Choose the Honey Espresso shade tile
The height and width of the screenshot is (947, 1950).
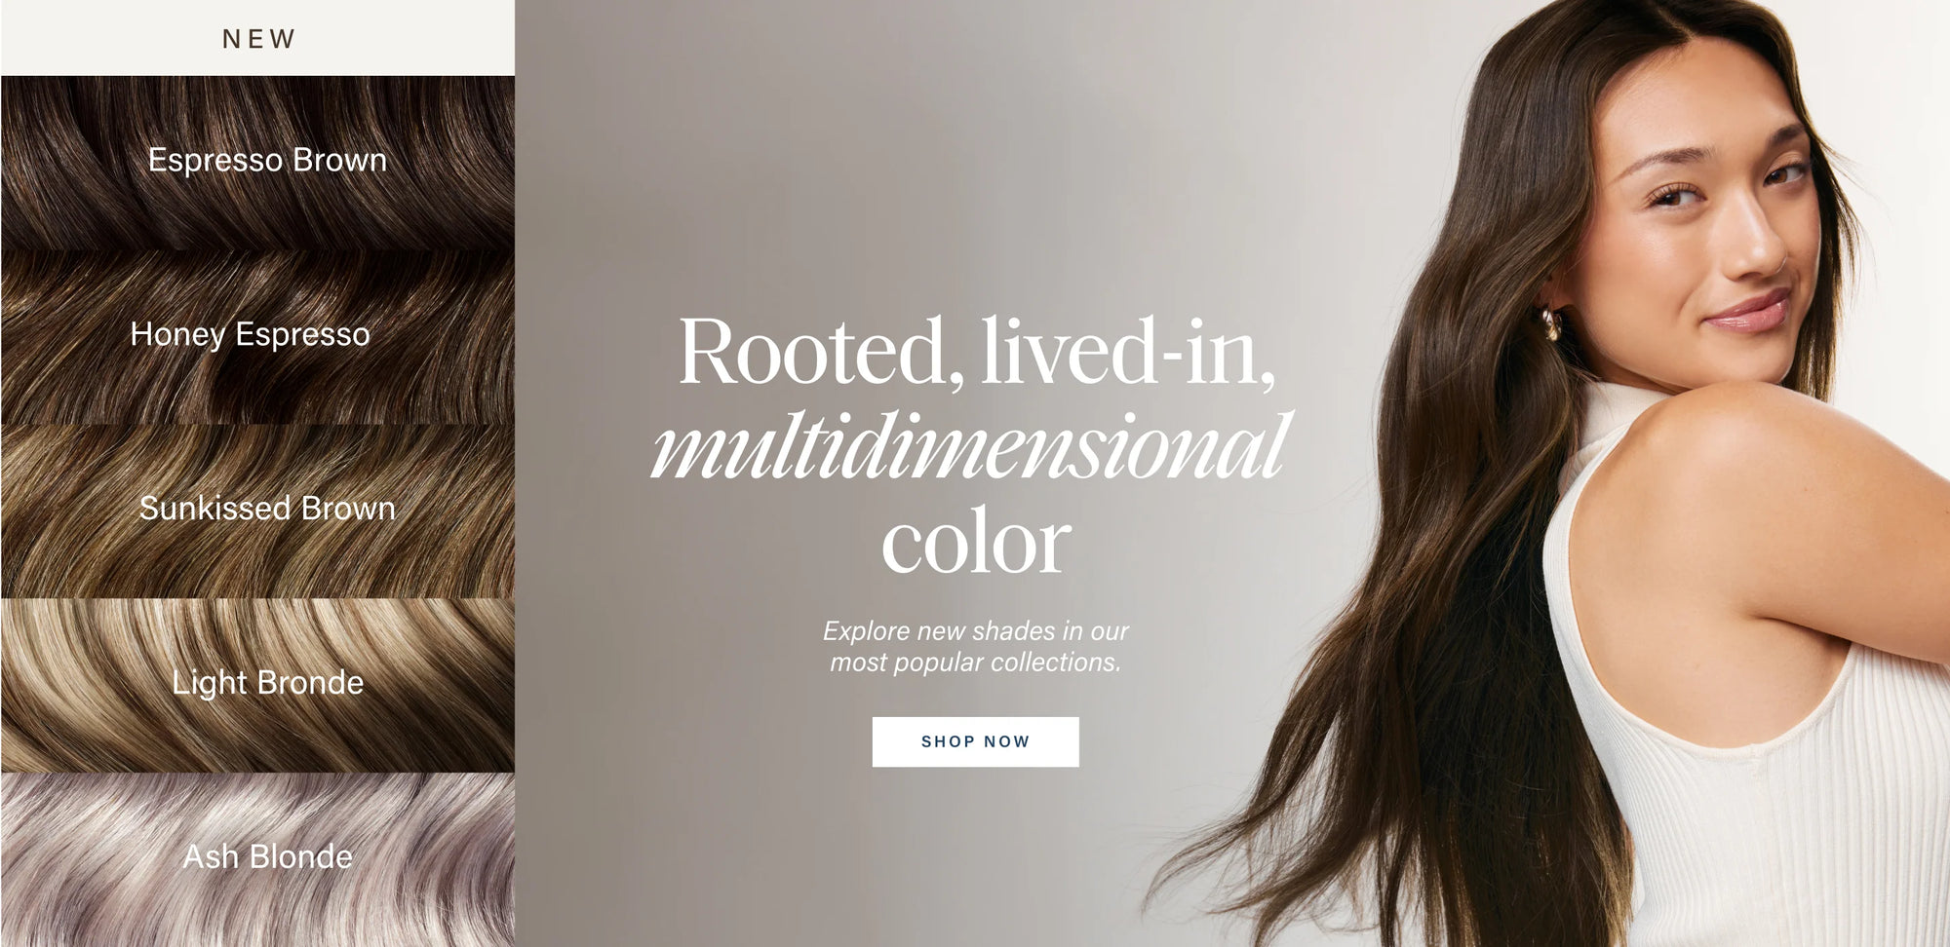pos(257,337)
